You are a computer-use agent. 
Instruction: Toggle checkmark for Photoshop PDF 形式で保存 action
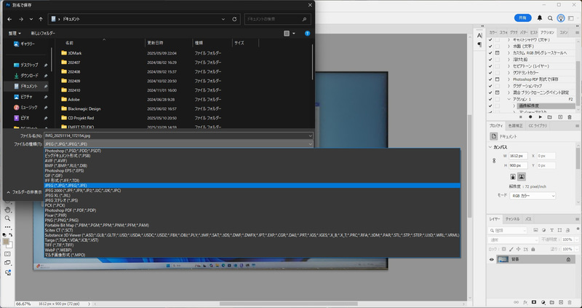[x=490, y=79]
